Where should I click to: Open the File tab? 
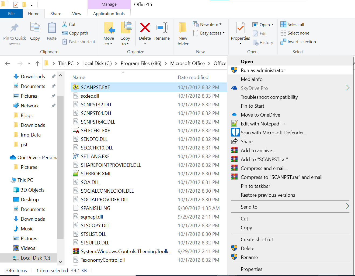[11, 13]
